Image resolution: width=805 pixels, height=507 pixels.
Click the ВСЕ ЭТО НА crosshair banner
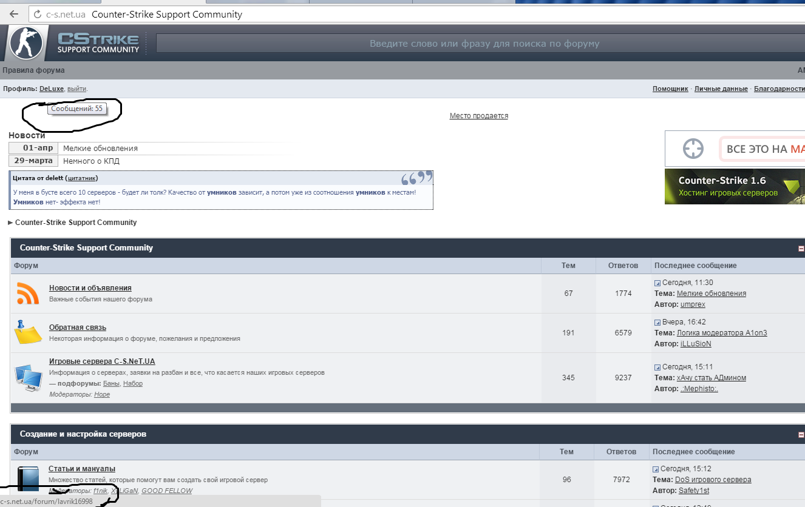click(735, 149)
